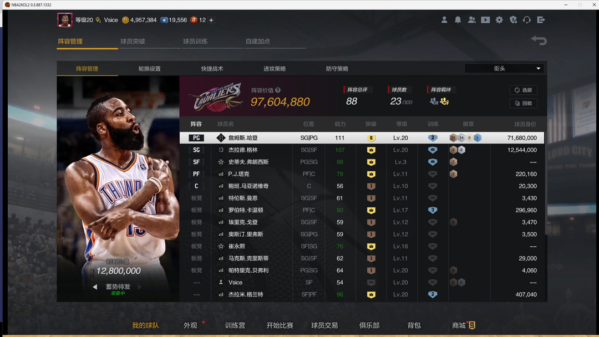
Task: Go to 俱乐部 in bottom menu
Action: (x=369, y=325)
